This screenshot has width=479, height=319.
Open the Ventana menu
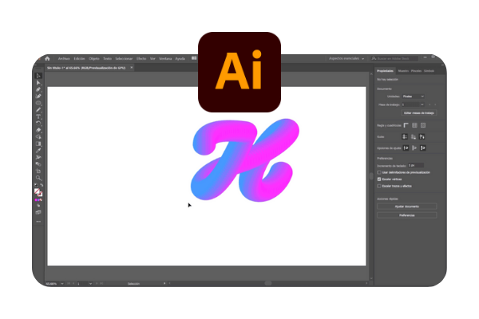(x=165, y=58)
